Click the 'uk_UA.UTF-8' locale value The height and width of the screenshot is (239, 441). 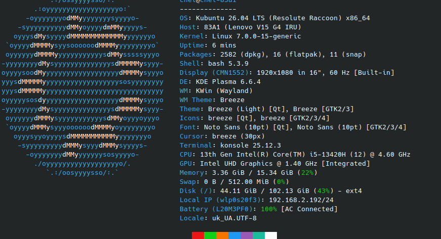point(234,218)
